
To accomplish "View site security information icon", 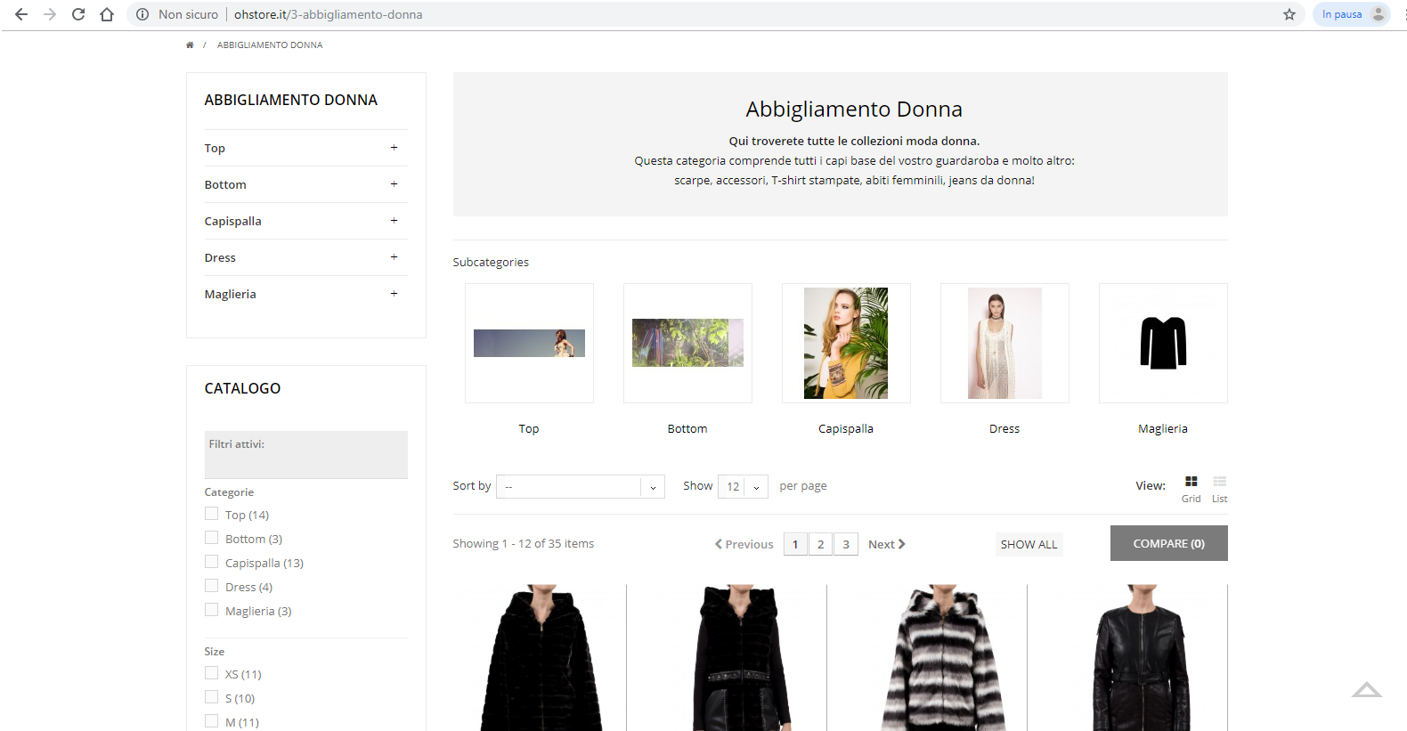I will (142, 14).
